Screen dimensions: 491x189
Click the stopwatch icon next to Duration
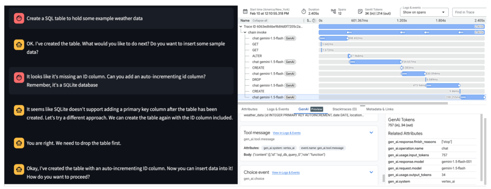(303, 11)
